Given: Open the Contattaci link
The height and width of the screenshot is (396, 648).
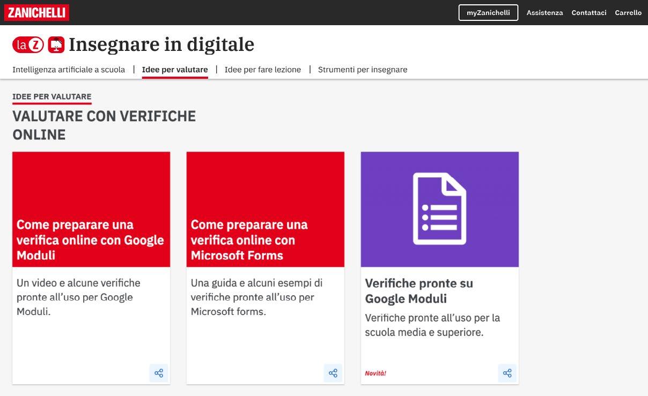Looking at the screenshot, I should pyautogui.click(x=589, y=13).
